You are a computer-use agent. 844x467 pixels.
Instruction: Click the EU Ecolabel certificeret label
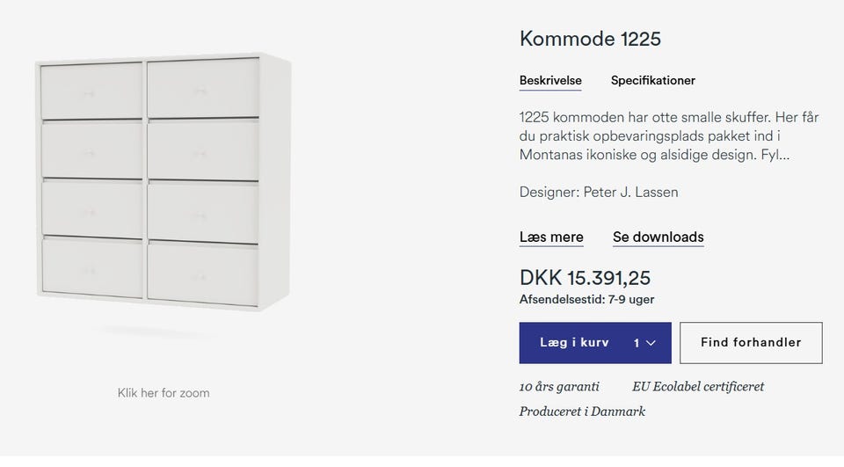click(698, 386)
